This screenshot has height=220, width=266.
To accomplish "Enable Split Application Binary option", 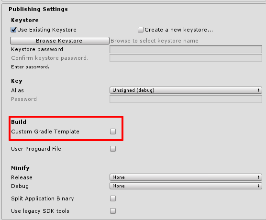I will (x=113, y=198).
